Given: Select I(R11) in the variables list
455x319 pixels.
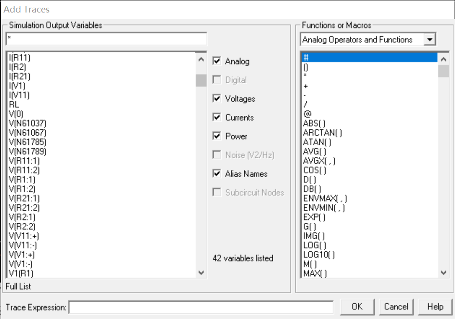Looking at the screenshot, I should pos(20,57).
